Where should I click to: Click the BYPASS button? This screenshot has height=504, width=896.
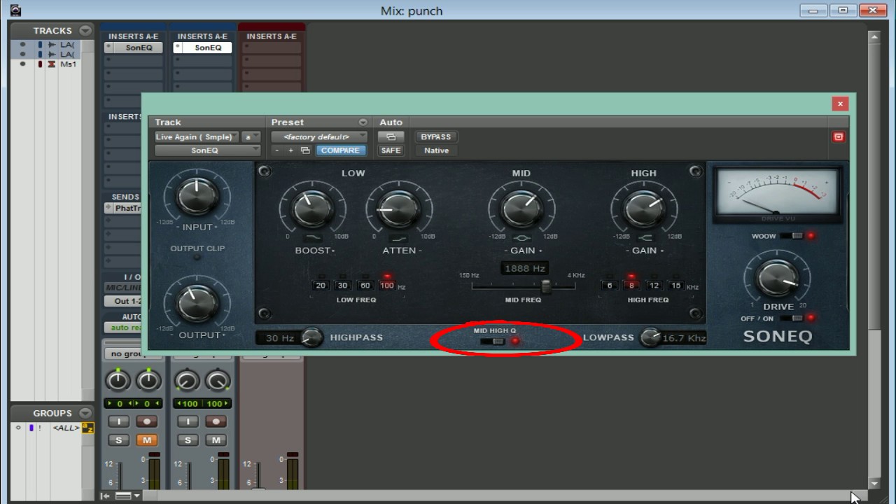click(435, 137)
